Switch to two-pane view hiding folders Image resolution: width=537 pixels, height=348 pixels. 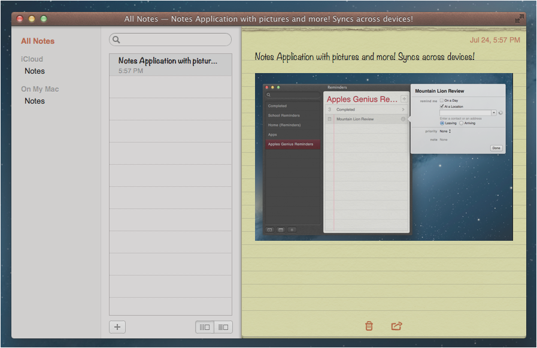(x=223, y=327)
